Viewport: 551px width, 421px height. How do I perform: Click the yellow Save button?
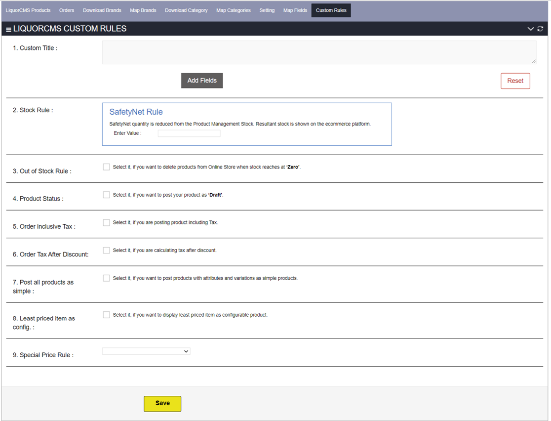[162, 403]
